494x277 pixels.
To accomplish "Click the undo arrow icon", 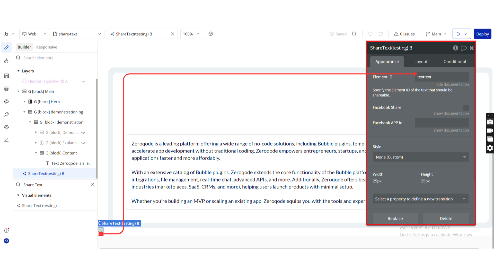I will pyautogui.click(x=370, y=34).
